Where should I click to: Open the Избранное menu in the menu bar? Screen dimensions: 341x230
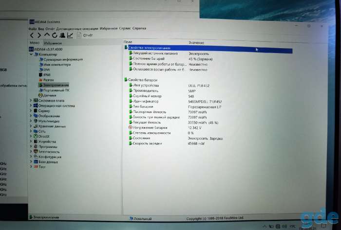click(109, 28)
